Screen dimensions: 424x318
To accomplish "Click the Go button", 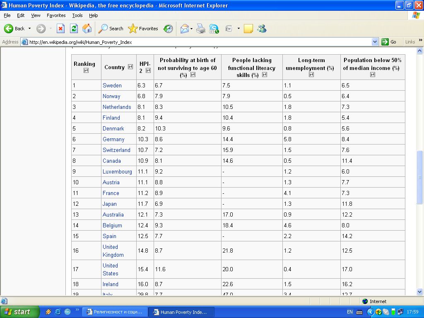I will 389,42.
